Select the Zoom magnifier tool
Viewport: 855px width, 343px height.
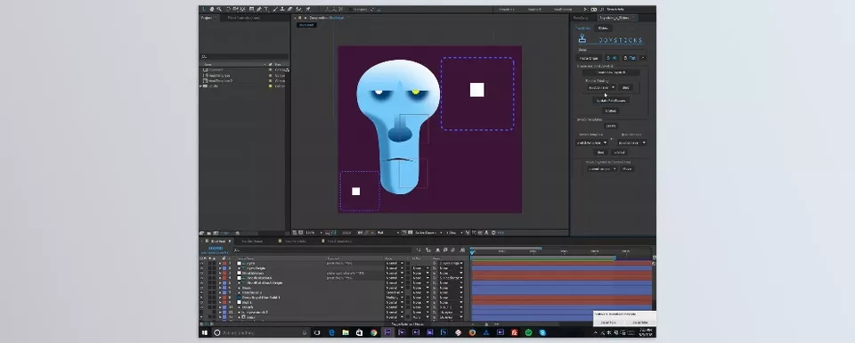coord(219,9)
